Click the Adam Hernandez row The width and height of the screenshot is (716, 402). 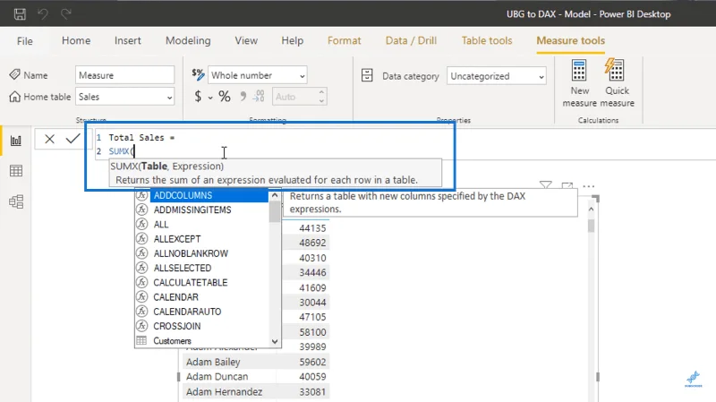click(256, 391)
